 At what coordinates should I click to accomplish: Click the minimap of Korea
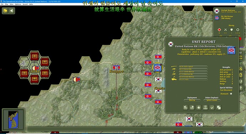(13, 120)
